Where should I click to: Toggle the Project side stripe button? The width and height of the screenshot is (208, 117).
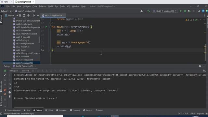1,19
